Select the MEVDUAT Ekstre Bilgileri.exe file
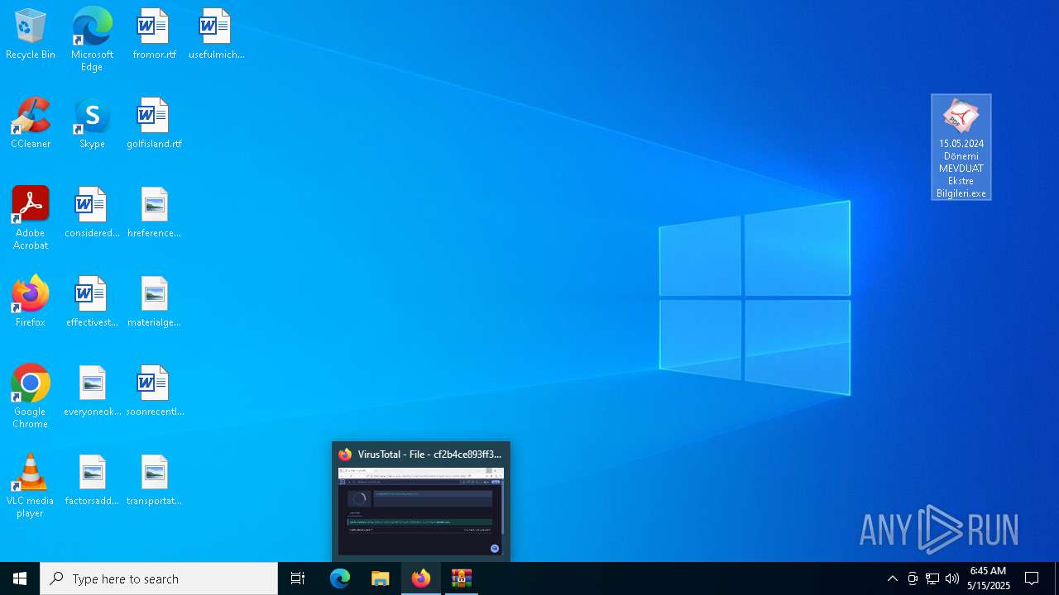The height and width of the screenshot is (595, 1059). click(961, 147)
